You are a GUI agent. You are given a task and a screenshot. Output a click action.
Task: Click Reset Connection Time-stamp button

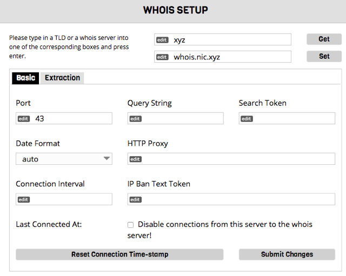tap(119, 254)
